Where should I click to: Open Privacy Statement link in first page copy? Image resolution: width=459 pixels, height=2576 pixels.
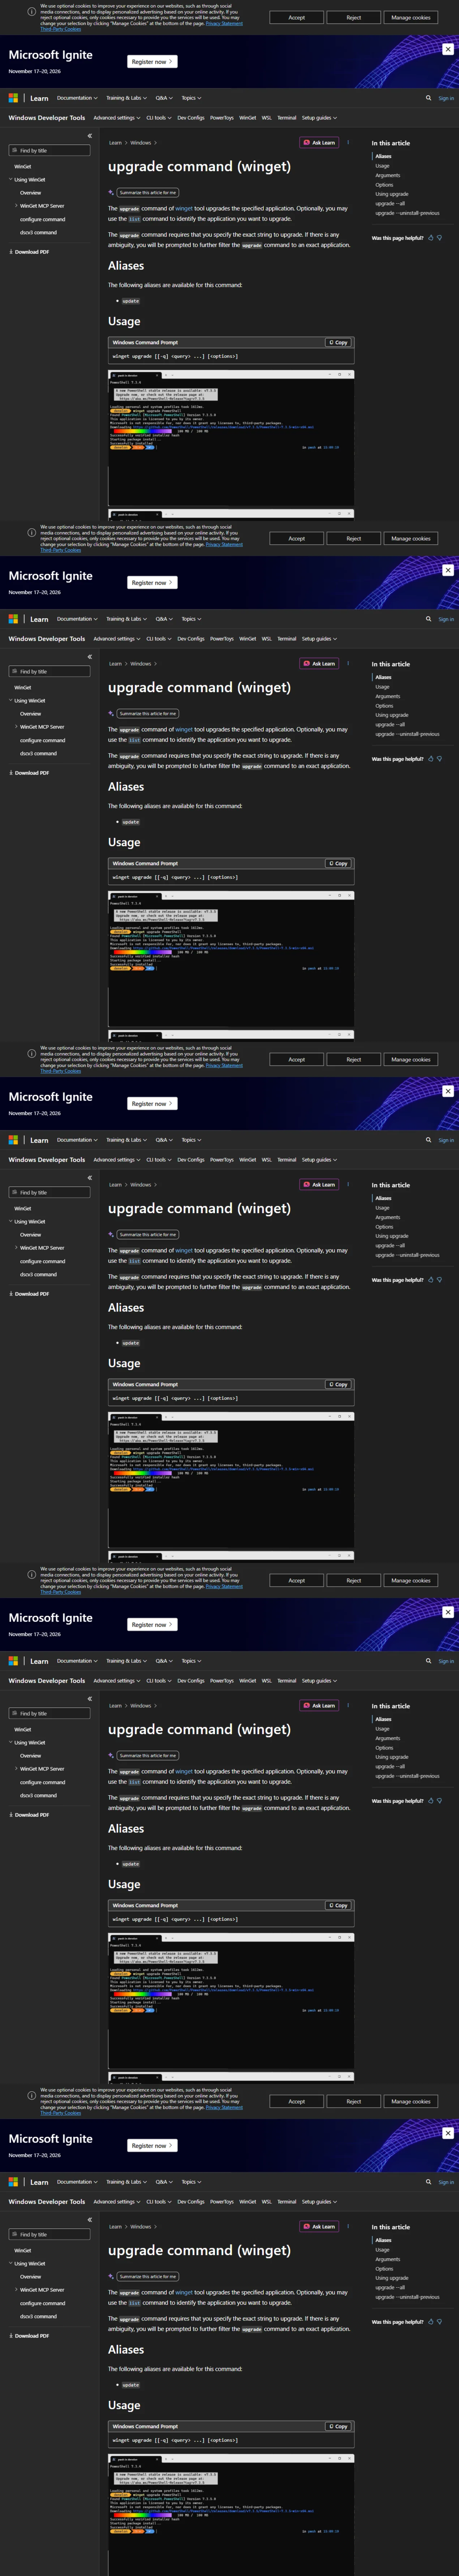click(x=224, y=23)
